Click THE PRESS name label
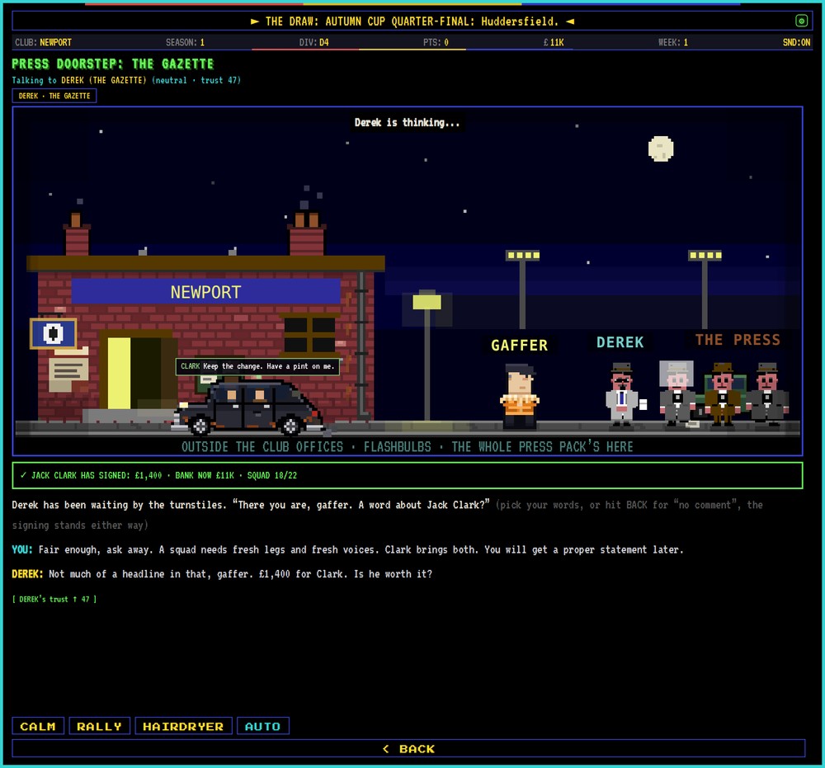The height and width of the screenshot is (768, 825). click(738, 340)
